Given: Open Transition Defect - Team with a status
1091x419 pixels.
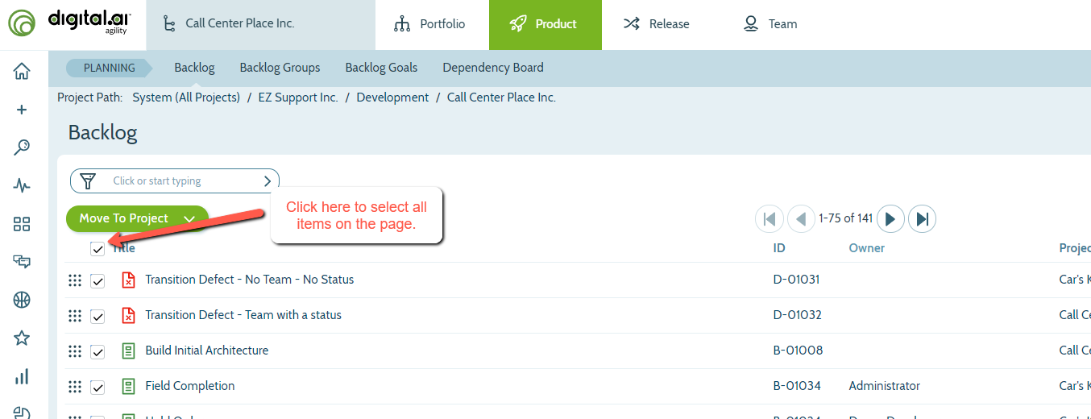Looking at the screenshot, I should tap(243, 315).
